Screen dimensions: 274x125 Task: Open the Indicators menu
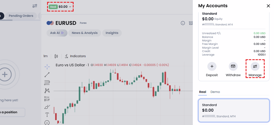point(75,56)
